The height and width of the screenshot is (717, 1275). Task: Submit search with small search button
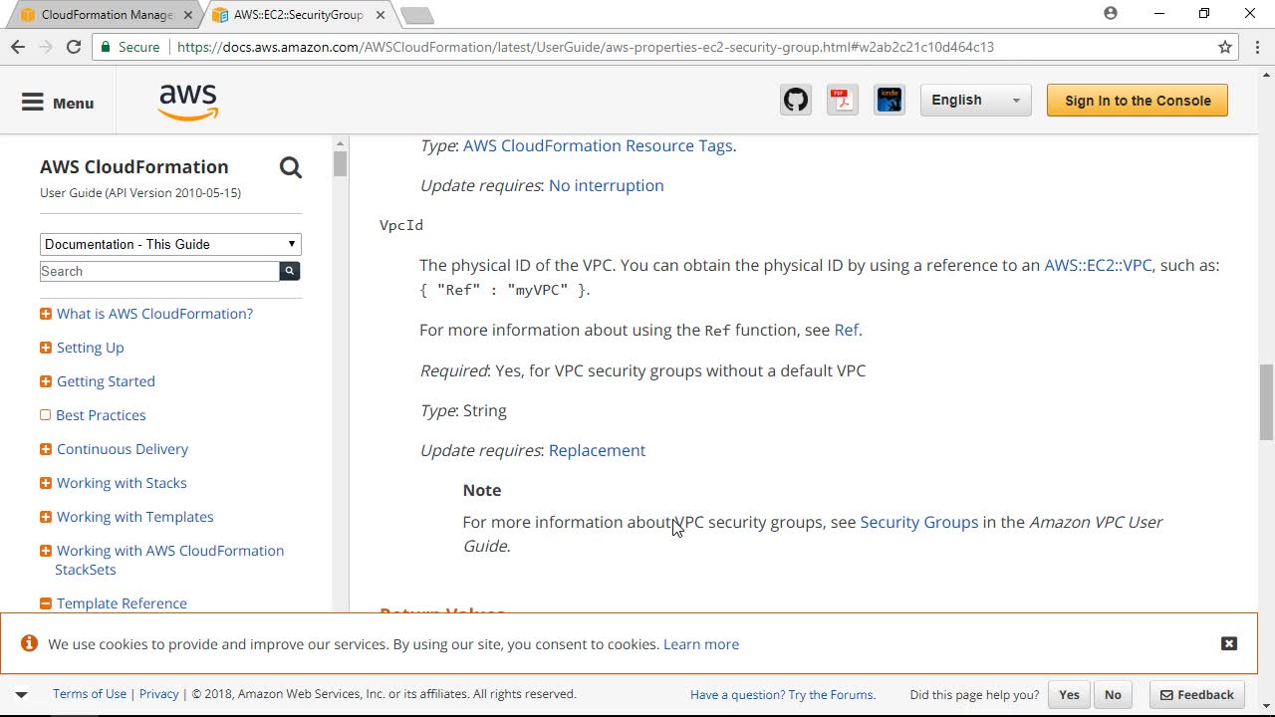click(x=290, y=271)
